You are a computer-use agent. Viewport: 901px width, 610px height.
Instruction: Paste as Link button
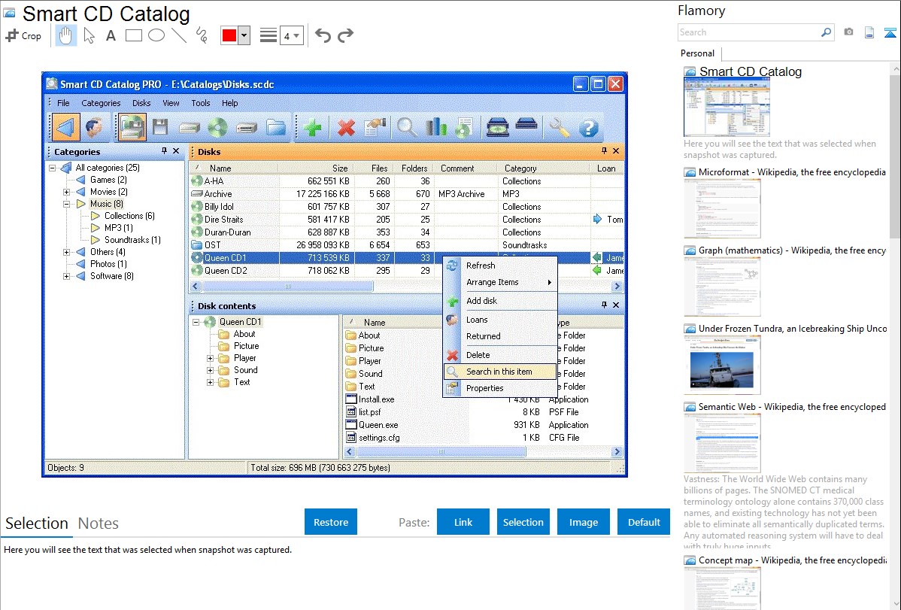463,522
